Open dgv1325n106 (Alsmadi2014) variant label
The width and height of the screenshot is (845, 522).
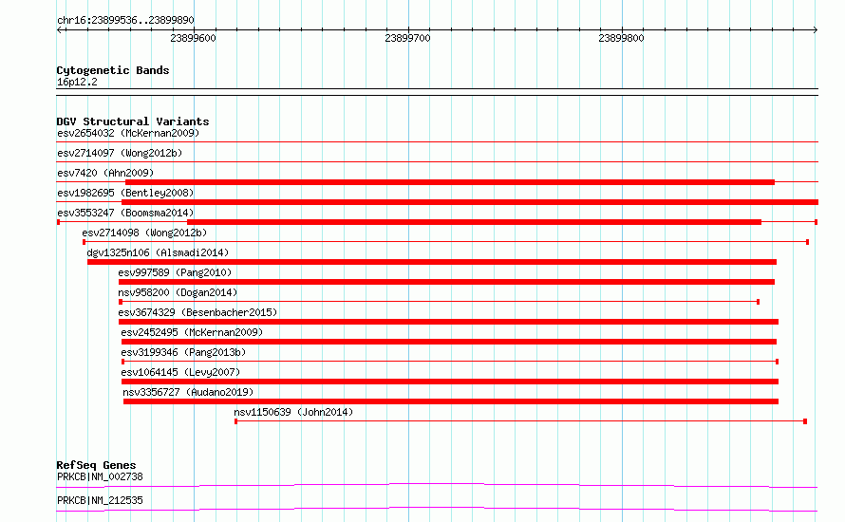[x=158, y=252]
